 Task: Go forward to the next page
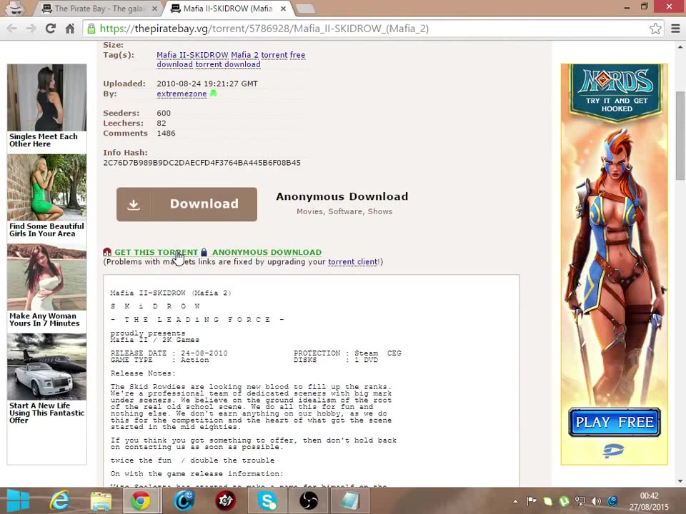coord(31,29)
